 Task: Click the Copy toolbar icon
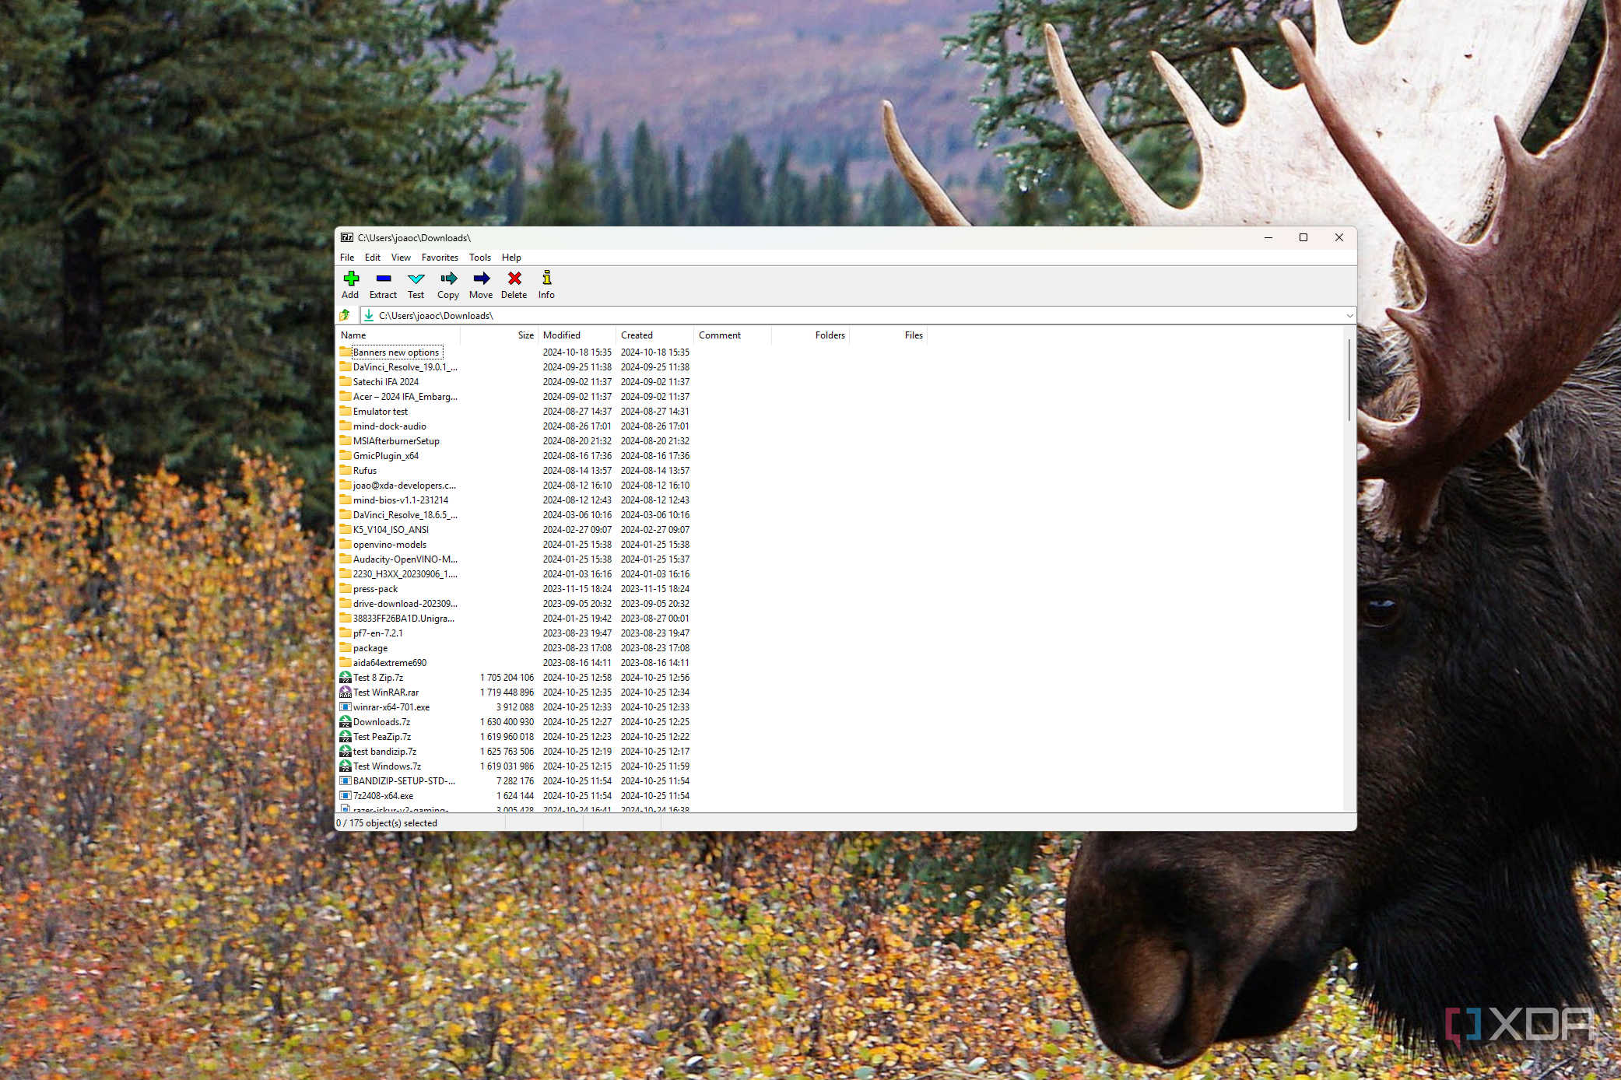click(448, 279)
